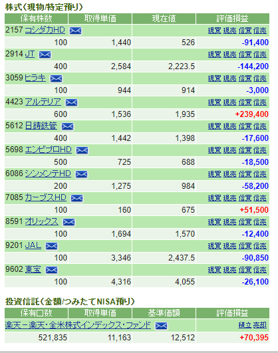Click the envelope icon next to アルテリア
278x353 pixels.
click(x=72, y=102)
